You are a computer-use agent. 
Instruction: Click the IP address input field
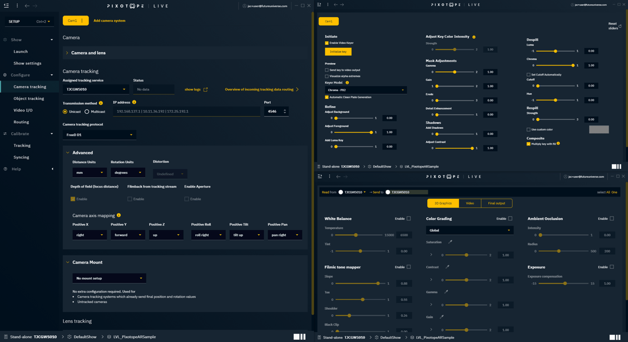[187, 112]
